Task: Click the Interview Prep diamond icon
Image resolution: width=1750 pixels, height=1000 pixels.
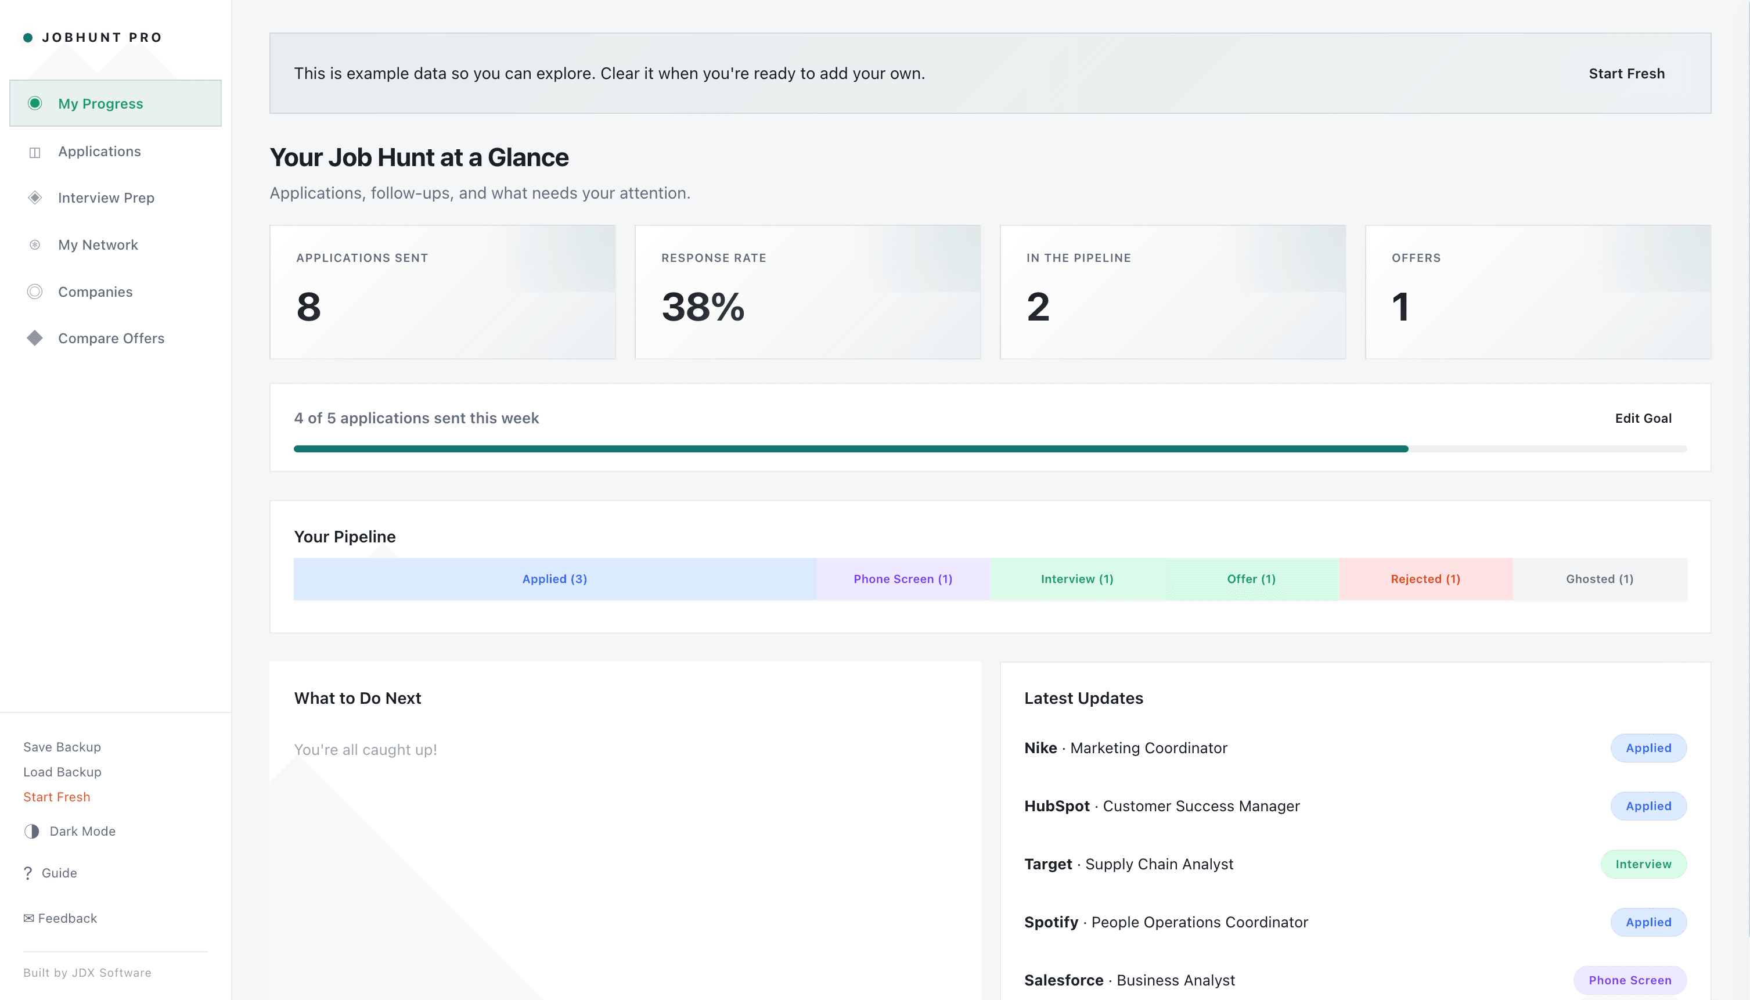Action: click(x=35, y=198)
